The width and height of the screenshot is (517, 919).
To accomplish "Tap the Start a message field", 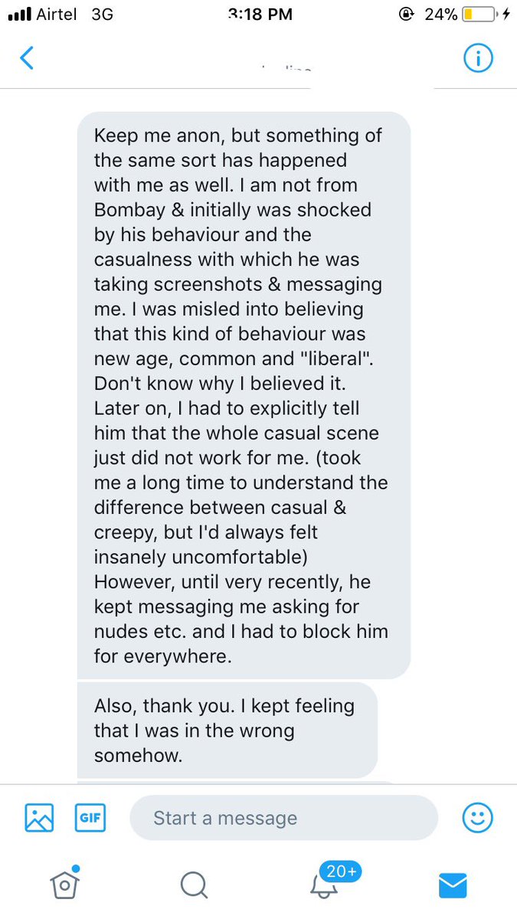I will pos(284,818).
